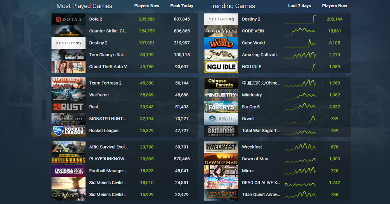The height and width of the screenshot is (204, 390).
Task: Click the Orwell logo banner
Action: click(221, 119)
